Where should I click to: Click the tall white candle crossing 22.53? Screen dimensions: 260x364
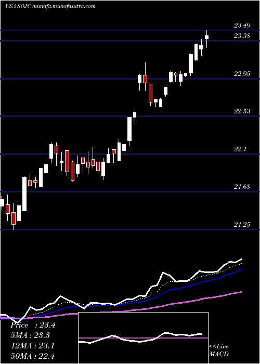click(x=129, y=132)
